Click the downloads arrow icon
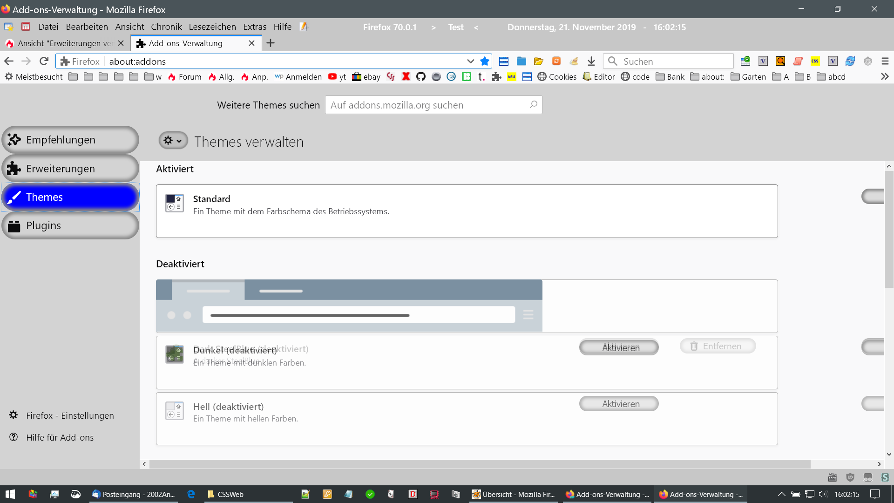 591,61
